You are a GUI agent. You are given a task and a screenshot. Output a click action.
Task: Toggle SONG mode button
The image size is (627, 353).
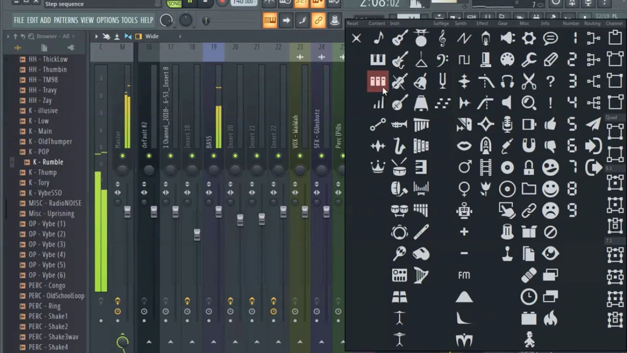coord(174,3)
